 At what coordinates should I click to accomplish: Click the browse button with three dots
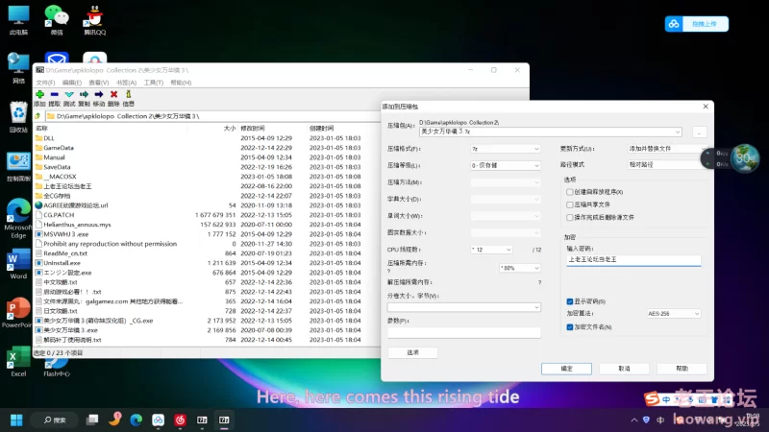(700, 132)
